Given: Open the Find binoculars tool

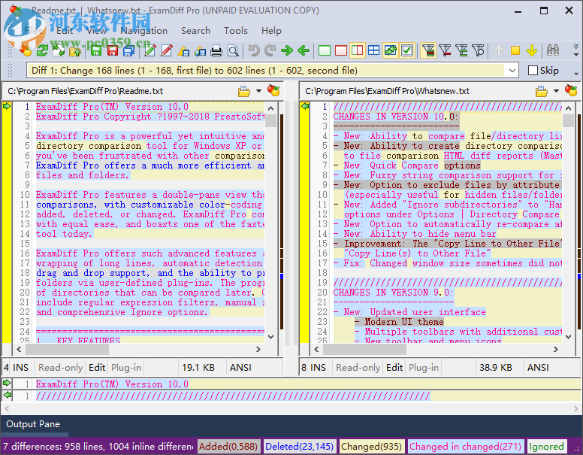Looking at the screenshot, I should [x=553, y=50].
